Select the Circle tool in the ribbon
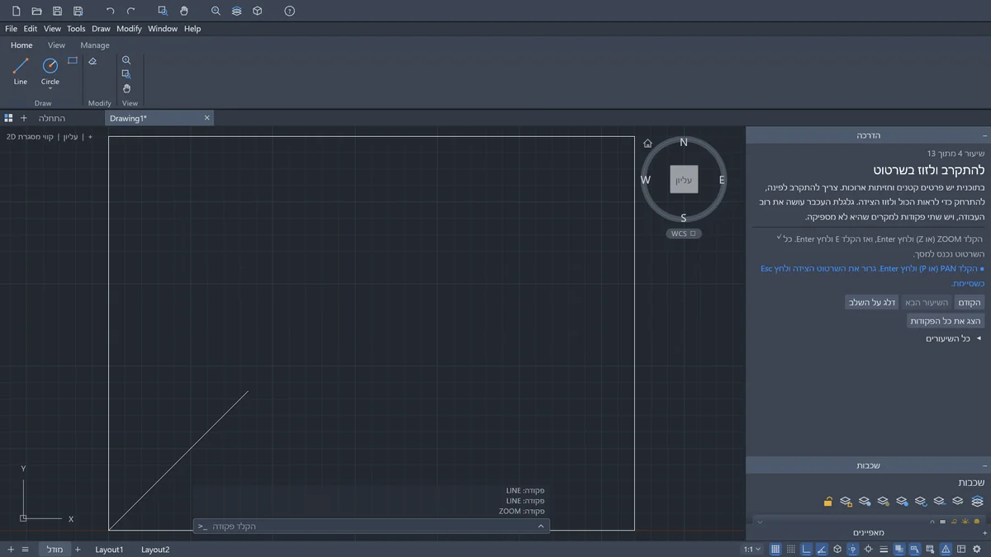 (x=50, y=69)
